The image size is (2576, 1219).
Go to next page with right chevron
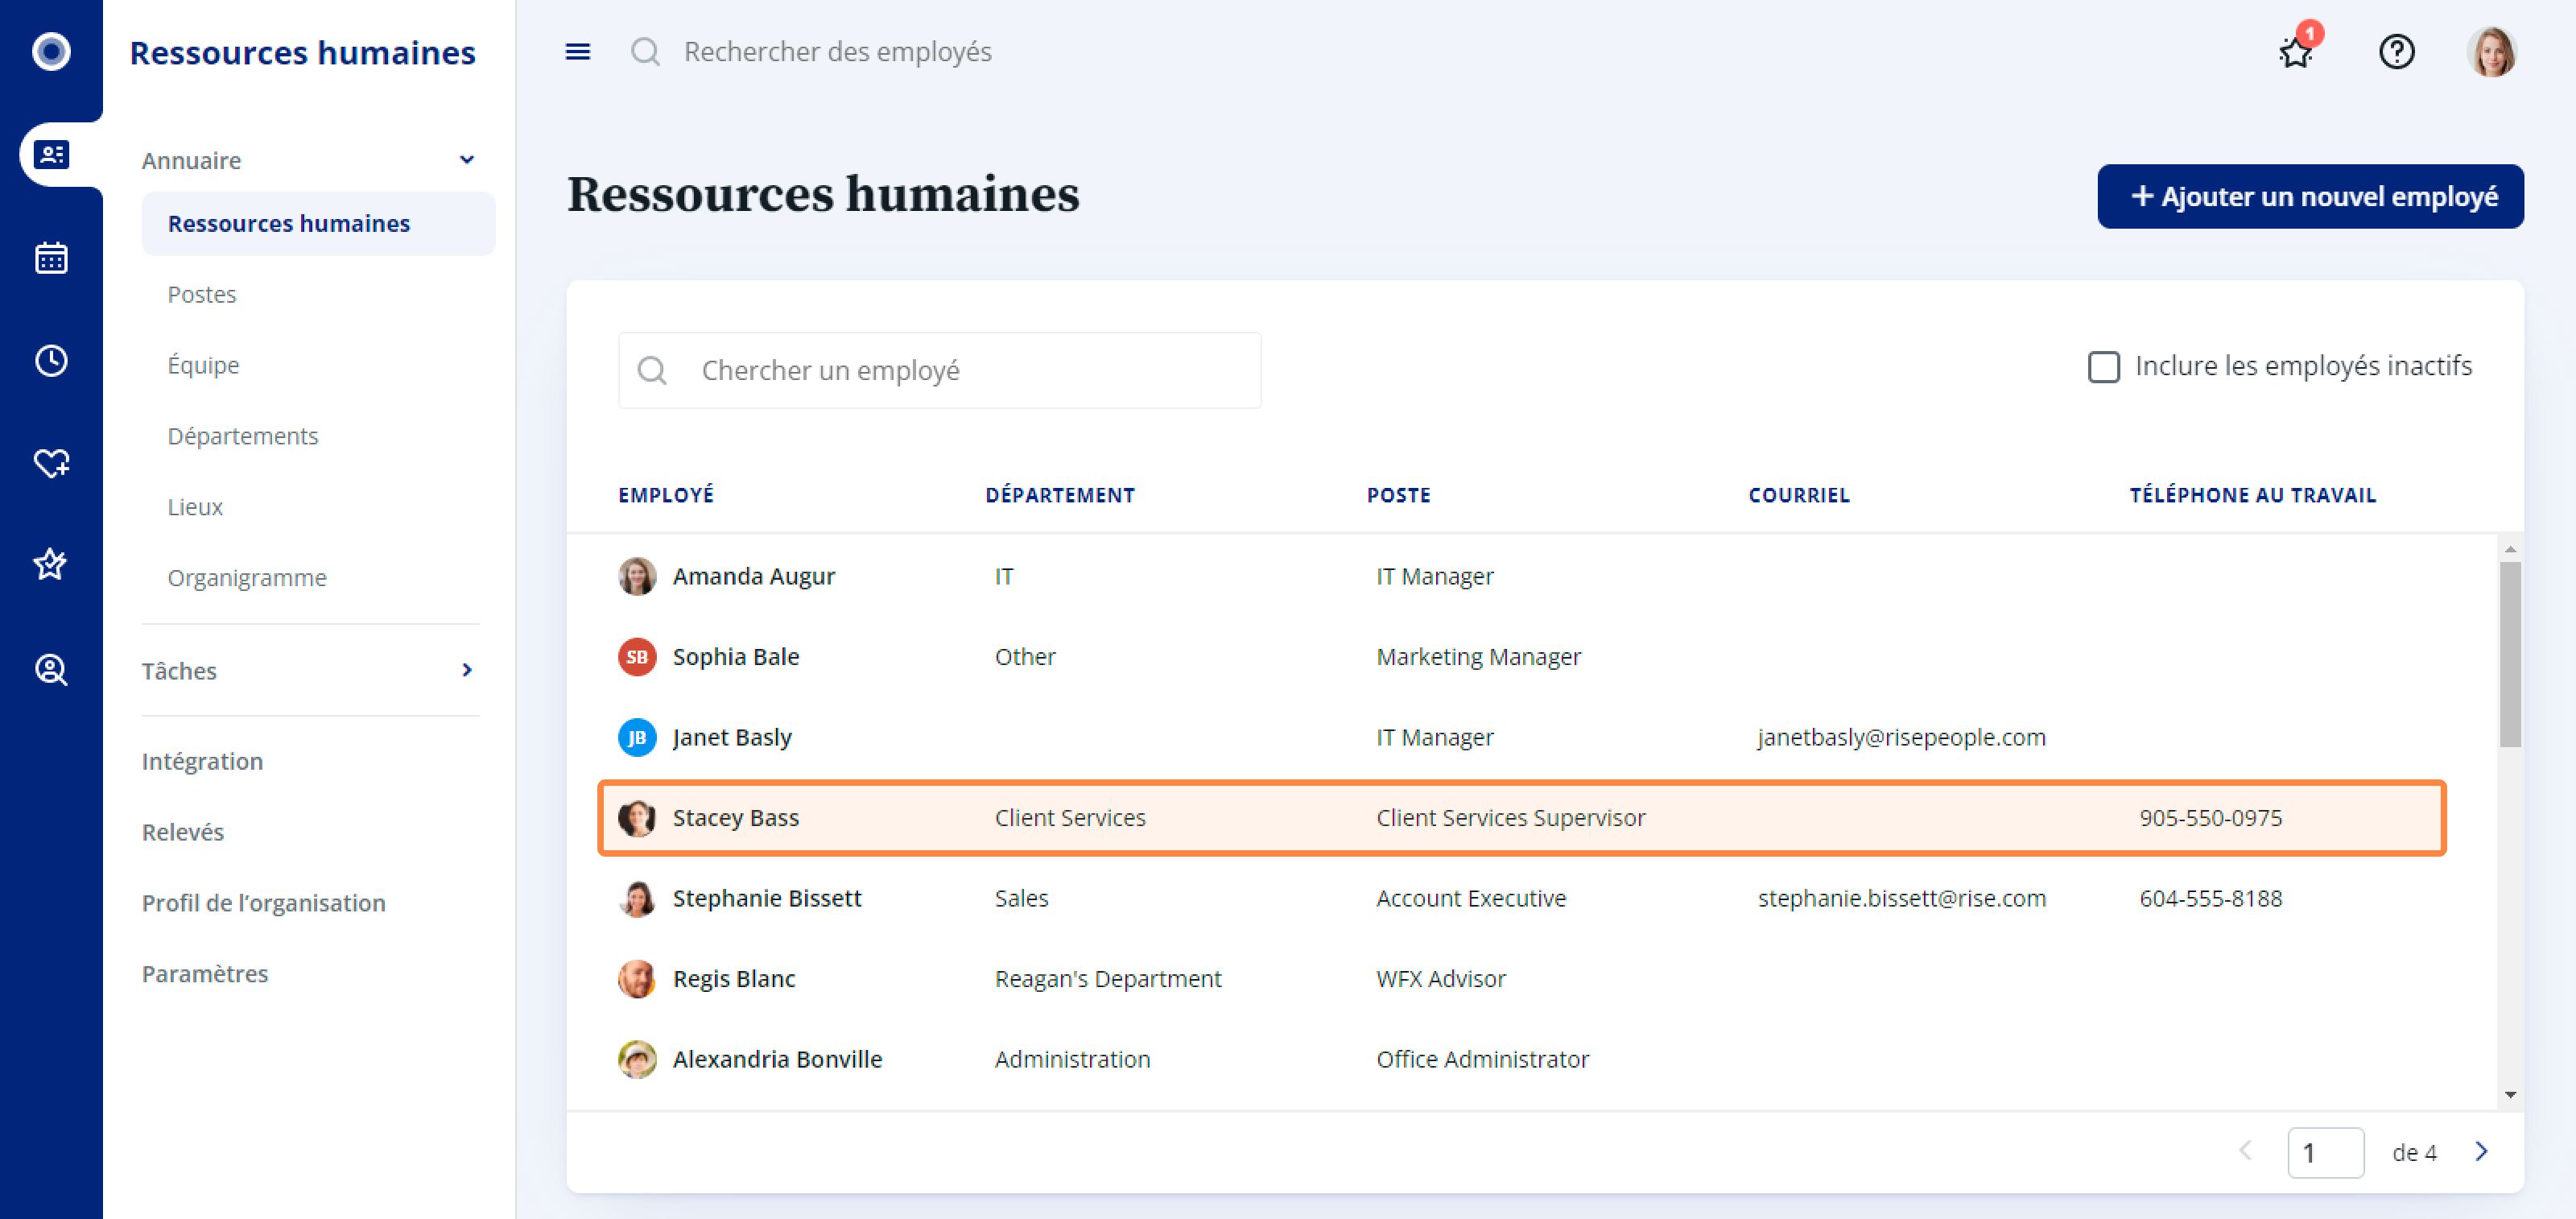point(2482,1152)
